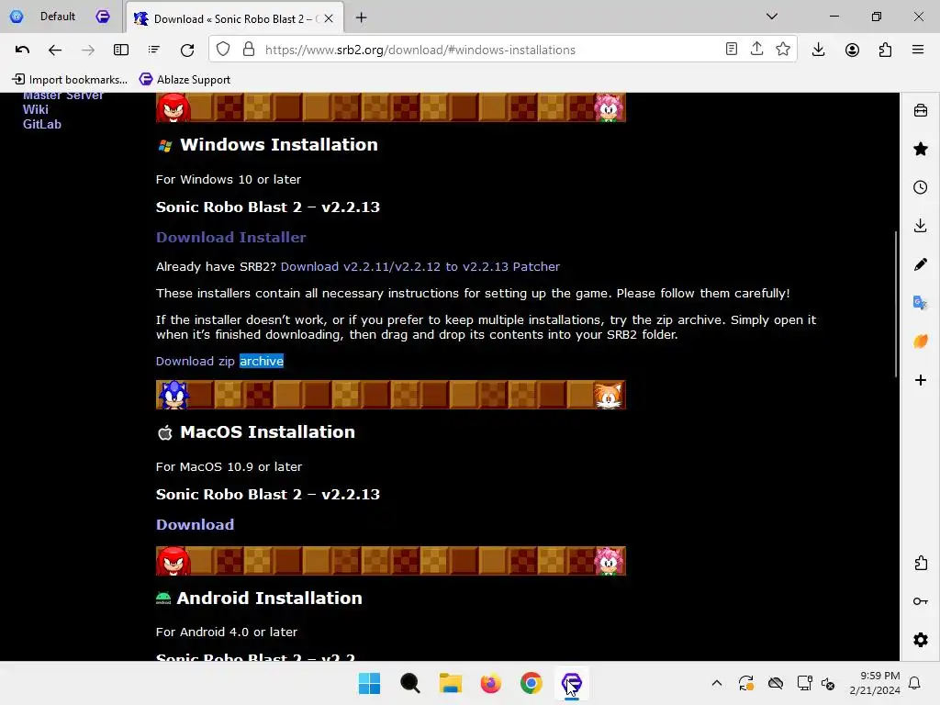Open the Default workspace icon
The image size is (940, 705).
[17, 17]
